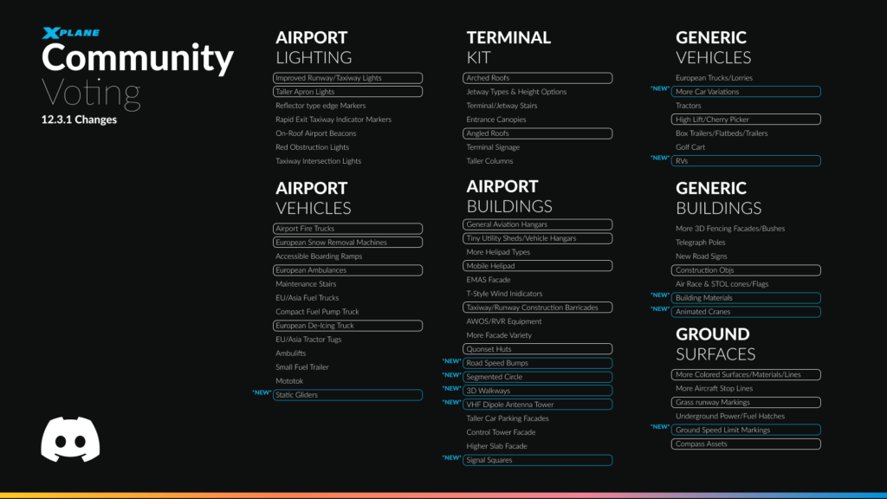Click the NEW badge beside Animated Cranes
The height and width of the screenshot is (499, 887).
659,308
